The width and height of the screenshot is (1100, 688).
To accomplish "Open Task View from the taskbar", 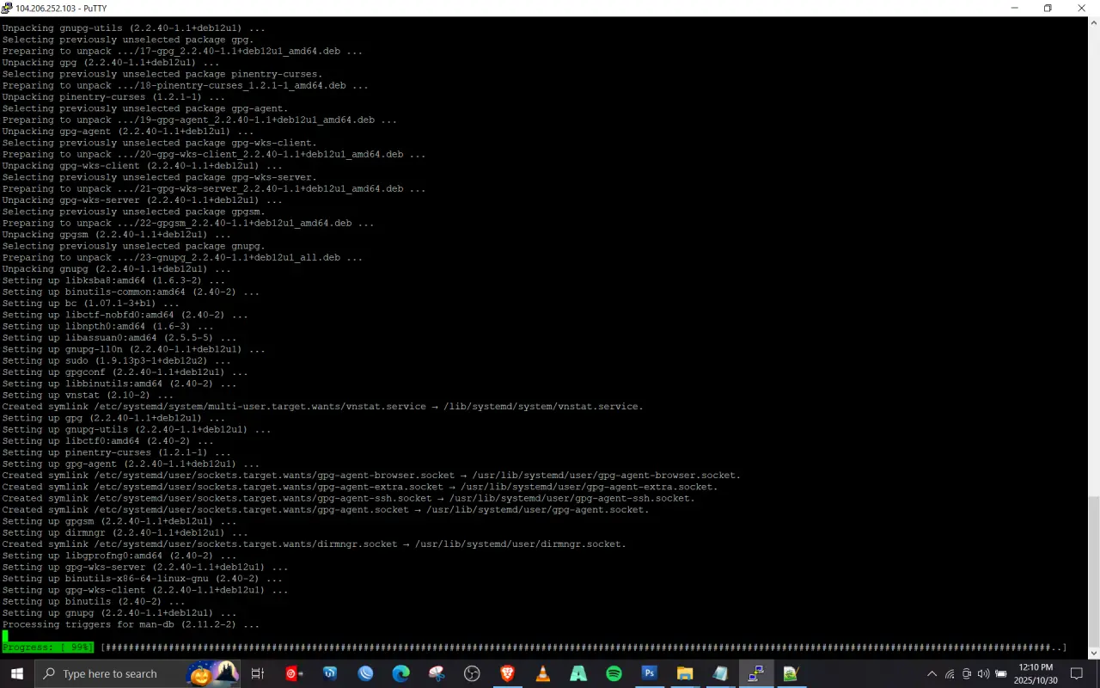I will 258,673.
